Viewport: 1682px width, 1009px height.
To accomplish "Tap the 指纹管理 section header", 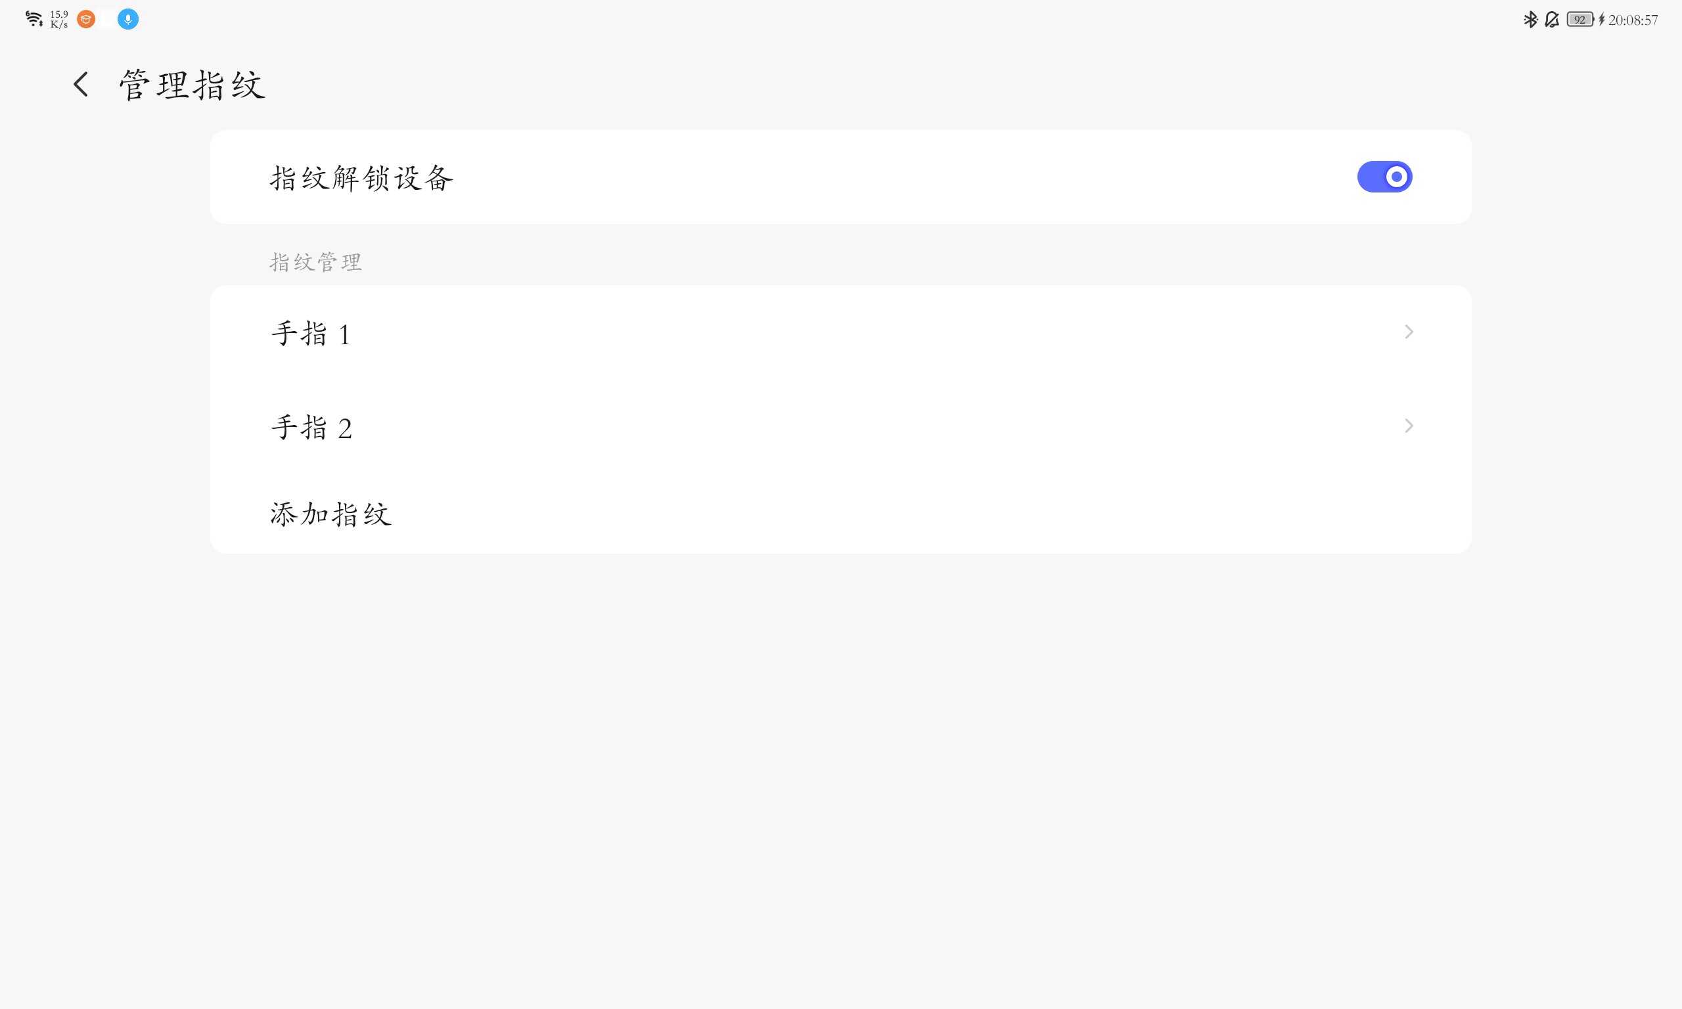I will coord(316,261).
